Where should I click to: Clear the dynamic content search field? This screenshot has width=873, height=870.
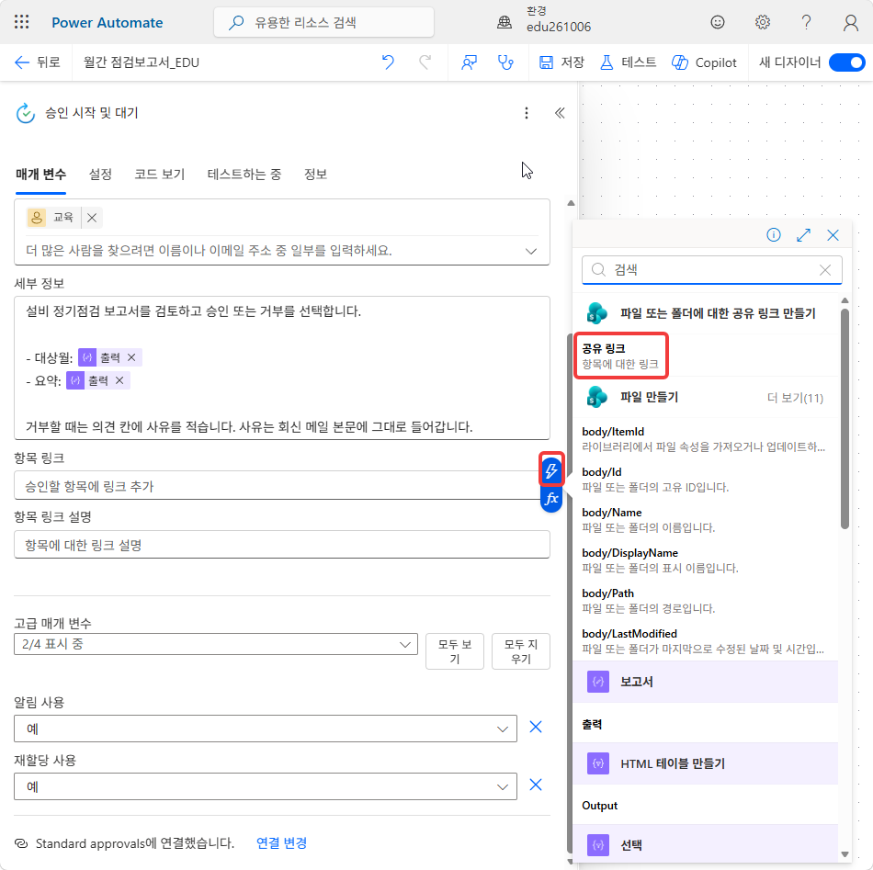[825, 270]
